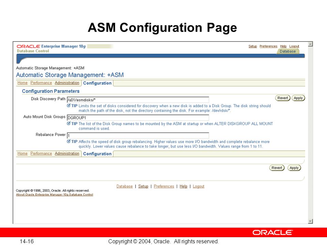
Task: Focus the Rebalance Power field
Action: [138, 136]
